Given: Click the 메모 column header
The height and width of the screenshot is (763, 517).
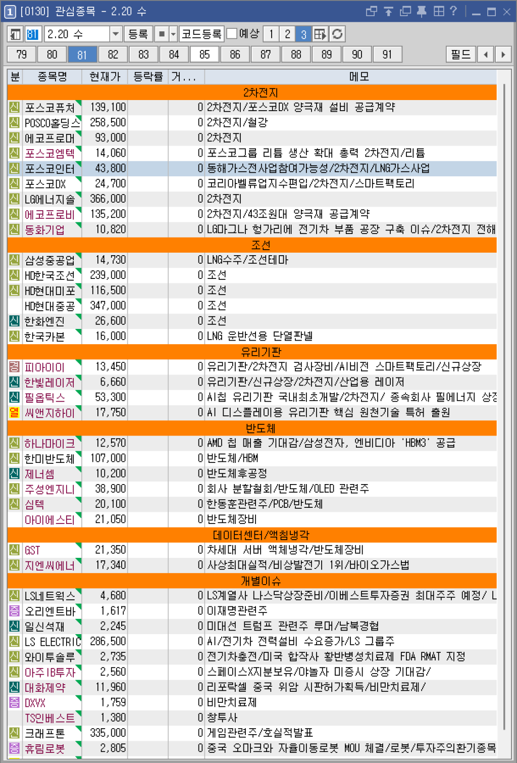Looking at the screenshot, I should click(359, 77).
